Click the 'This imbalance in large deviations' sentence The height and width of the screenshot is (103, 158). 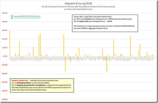coord(104,26)
